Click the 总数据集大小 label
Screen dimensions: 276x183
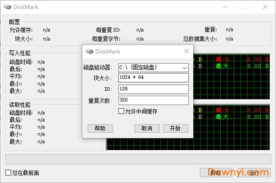click(x=200, y=39)
